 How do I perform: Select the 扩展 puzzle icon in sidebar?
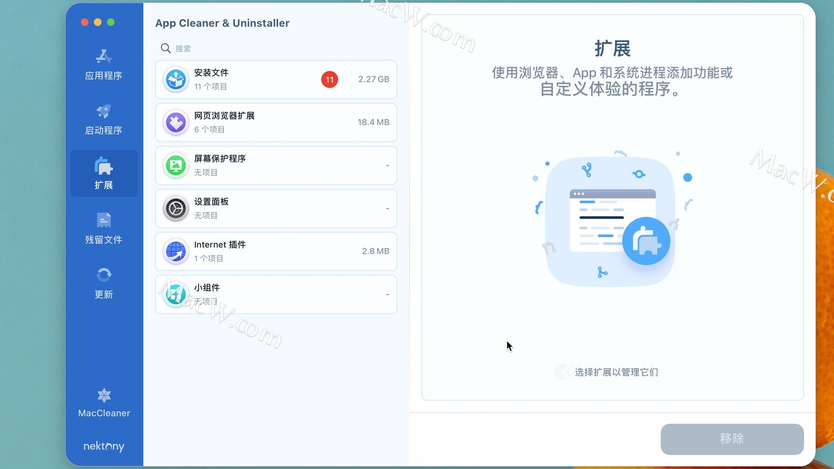[104, 166]
